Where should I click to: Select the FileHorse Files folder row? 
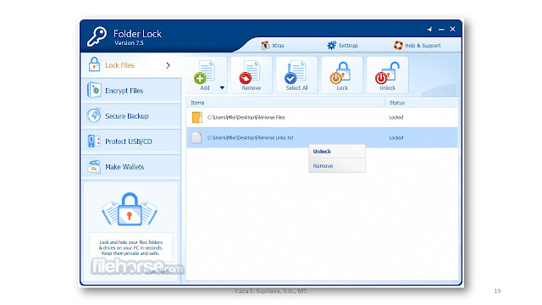322,117
